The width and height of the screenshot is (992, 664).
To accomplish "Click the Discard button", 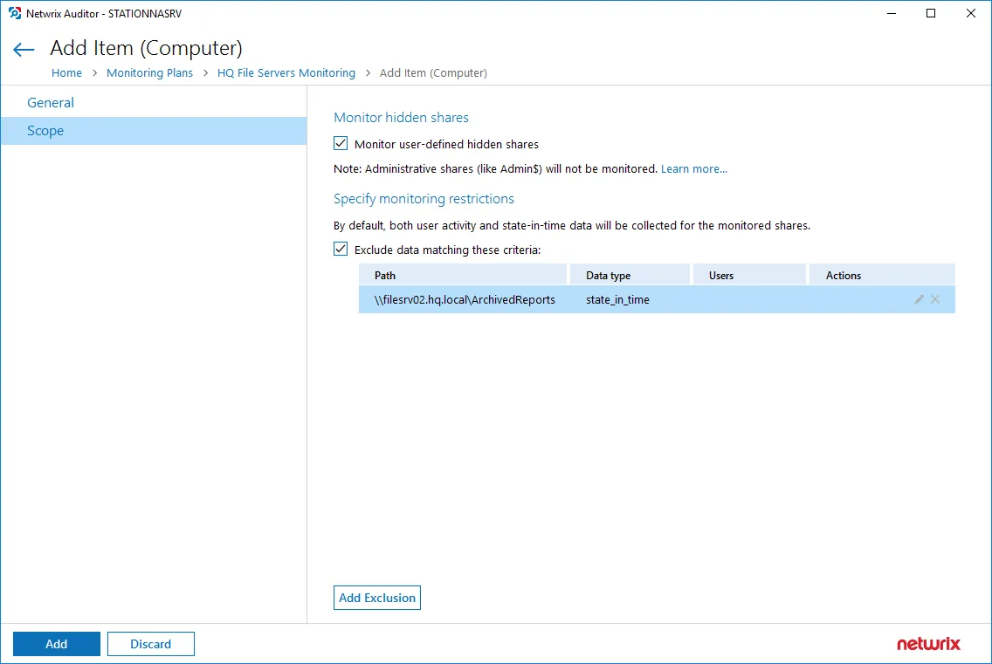I will pos(150,644).
